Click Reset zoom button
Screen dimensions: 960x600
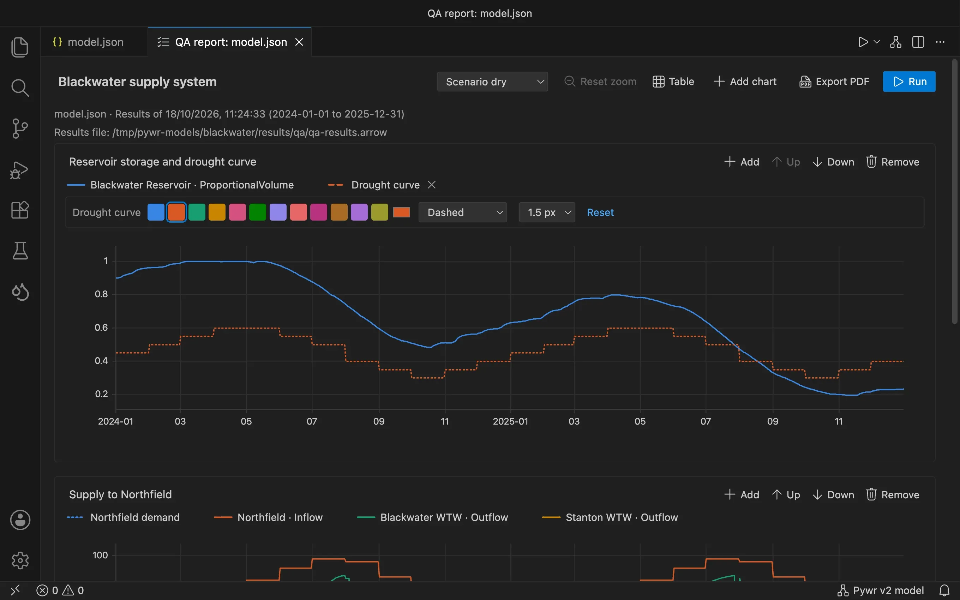tap(600, 82)
